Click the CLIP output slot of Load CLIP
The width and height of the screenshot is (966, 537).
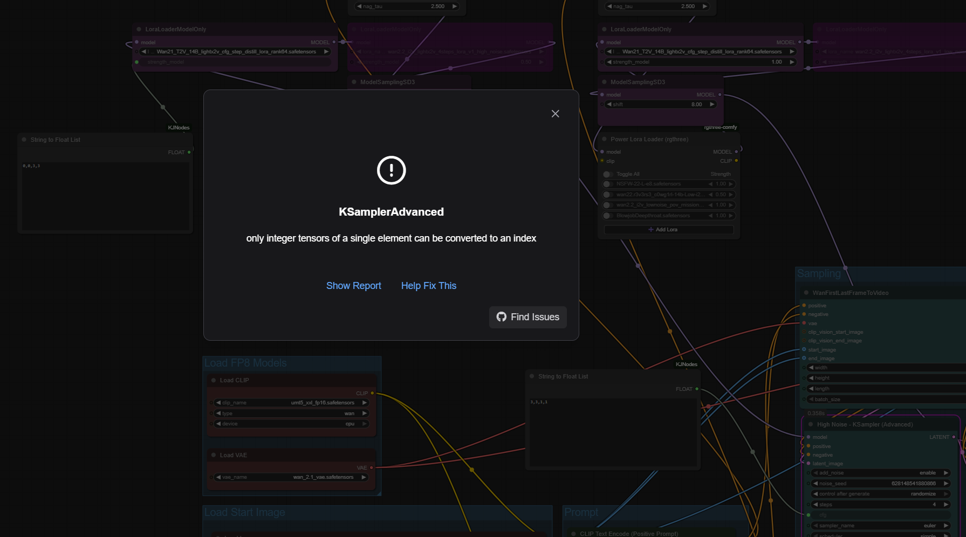[x=372, y=393]
